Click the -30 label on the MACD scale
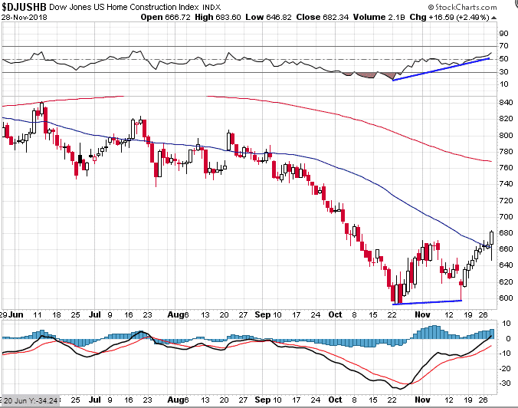 [504, 383]
